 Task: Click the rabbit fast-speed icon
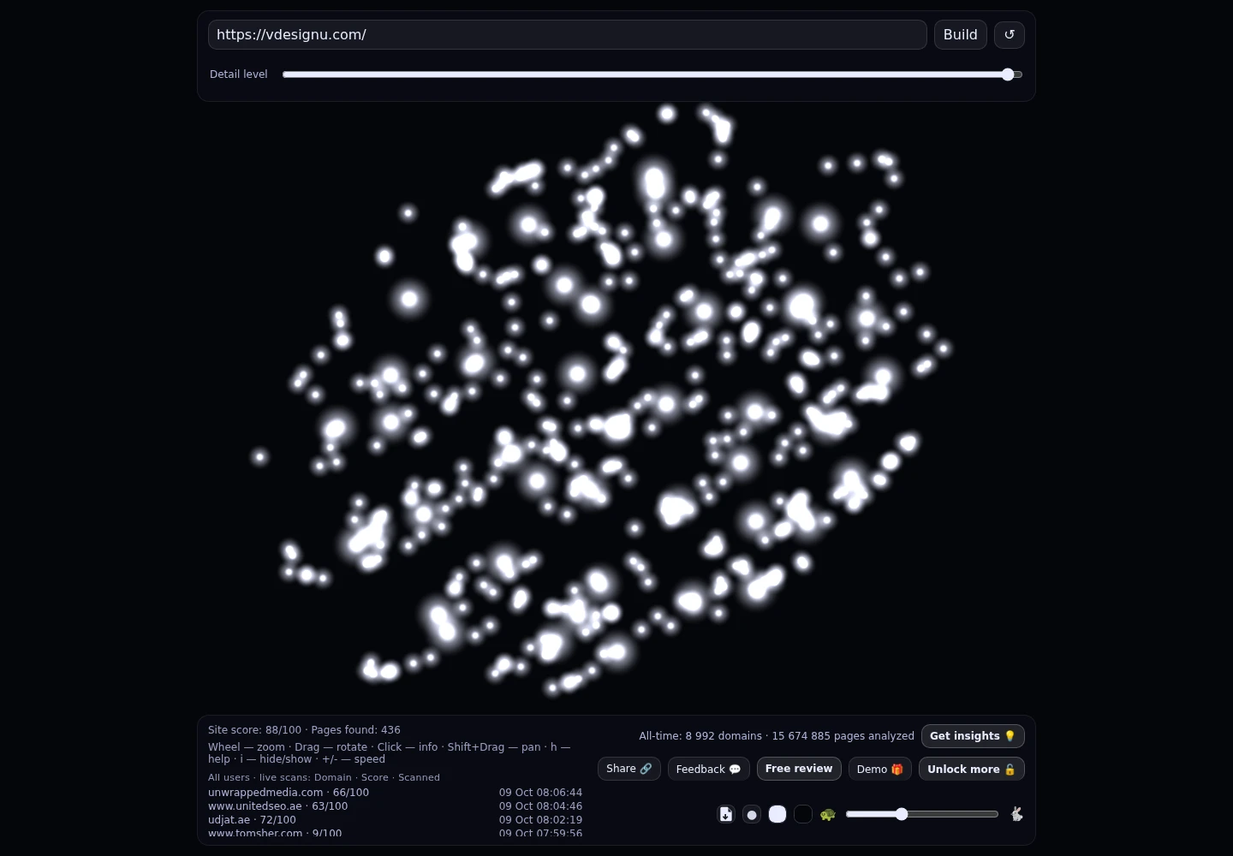coord(1016,814)
